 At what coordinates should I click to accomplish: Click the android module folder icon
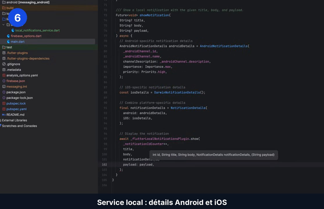pyautogui.click(x=4, y=2)
